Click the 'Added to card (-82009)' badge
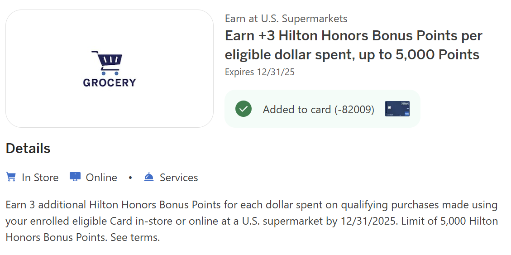This screenshot has width=511, height=255. coord(318,109)
